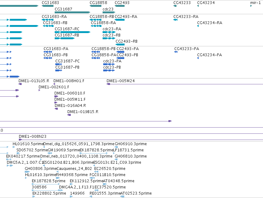Open the CG31683-PB protein label

[x=56, y=55]
